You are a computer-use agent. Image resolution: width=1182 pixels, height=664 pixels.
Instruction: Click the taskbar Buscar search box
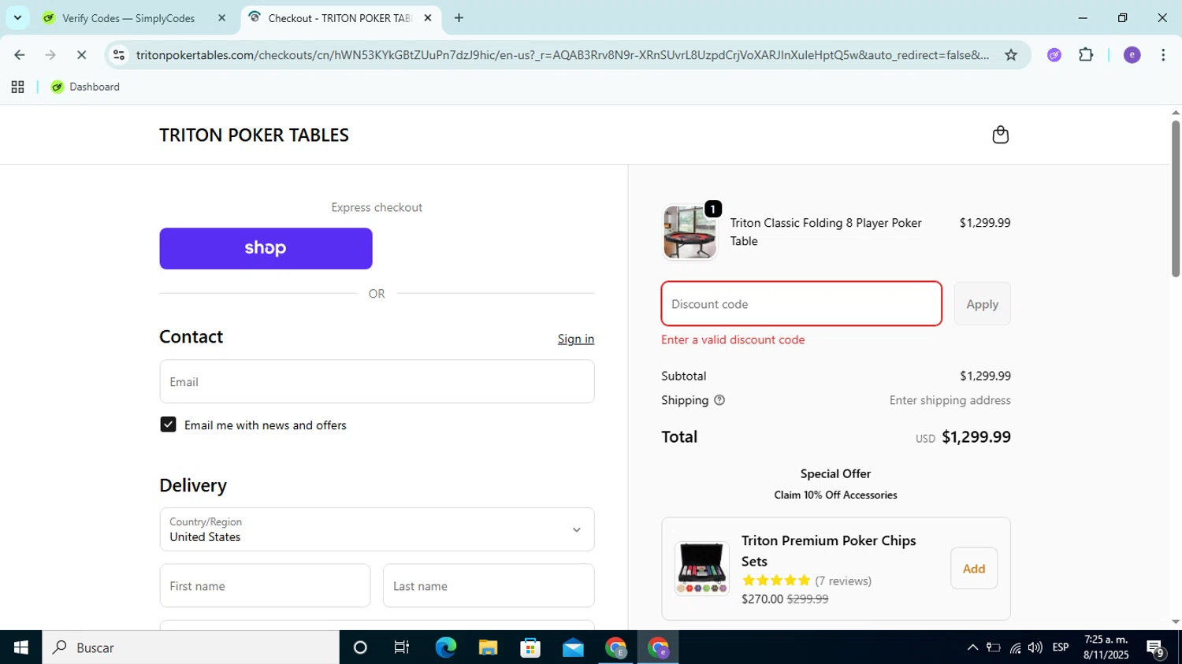point(191,647)
